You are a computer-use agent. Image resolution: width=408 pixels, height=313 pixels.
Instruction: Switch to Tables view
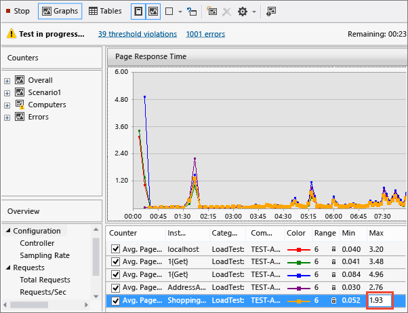[105, 12]
